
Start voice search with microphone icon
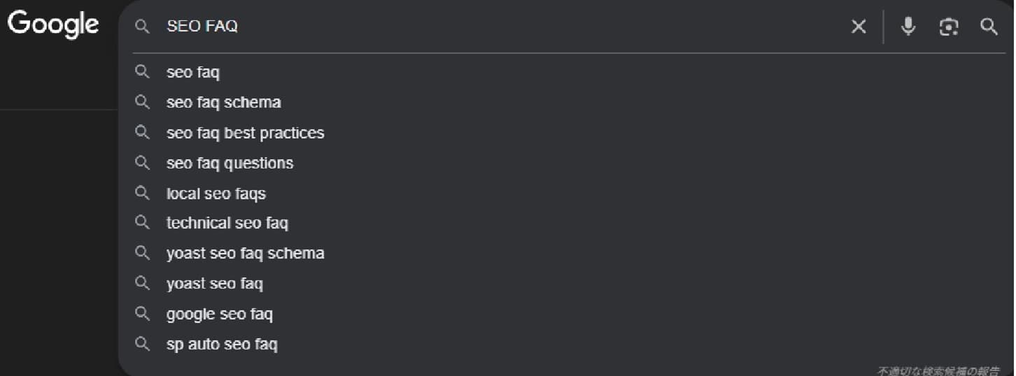click(x=908, y=27)
